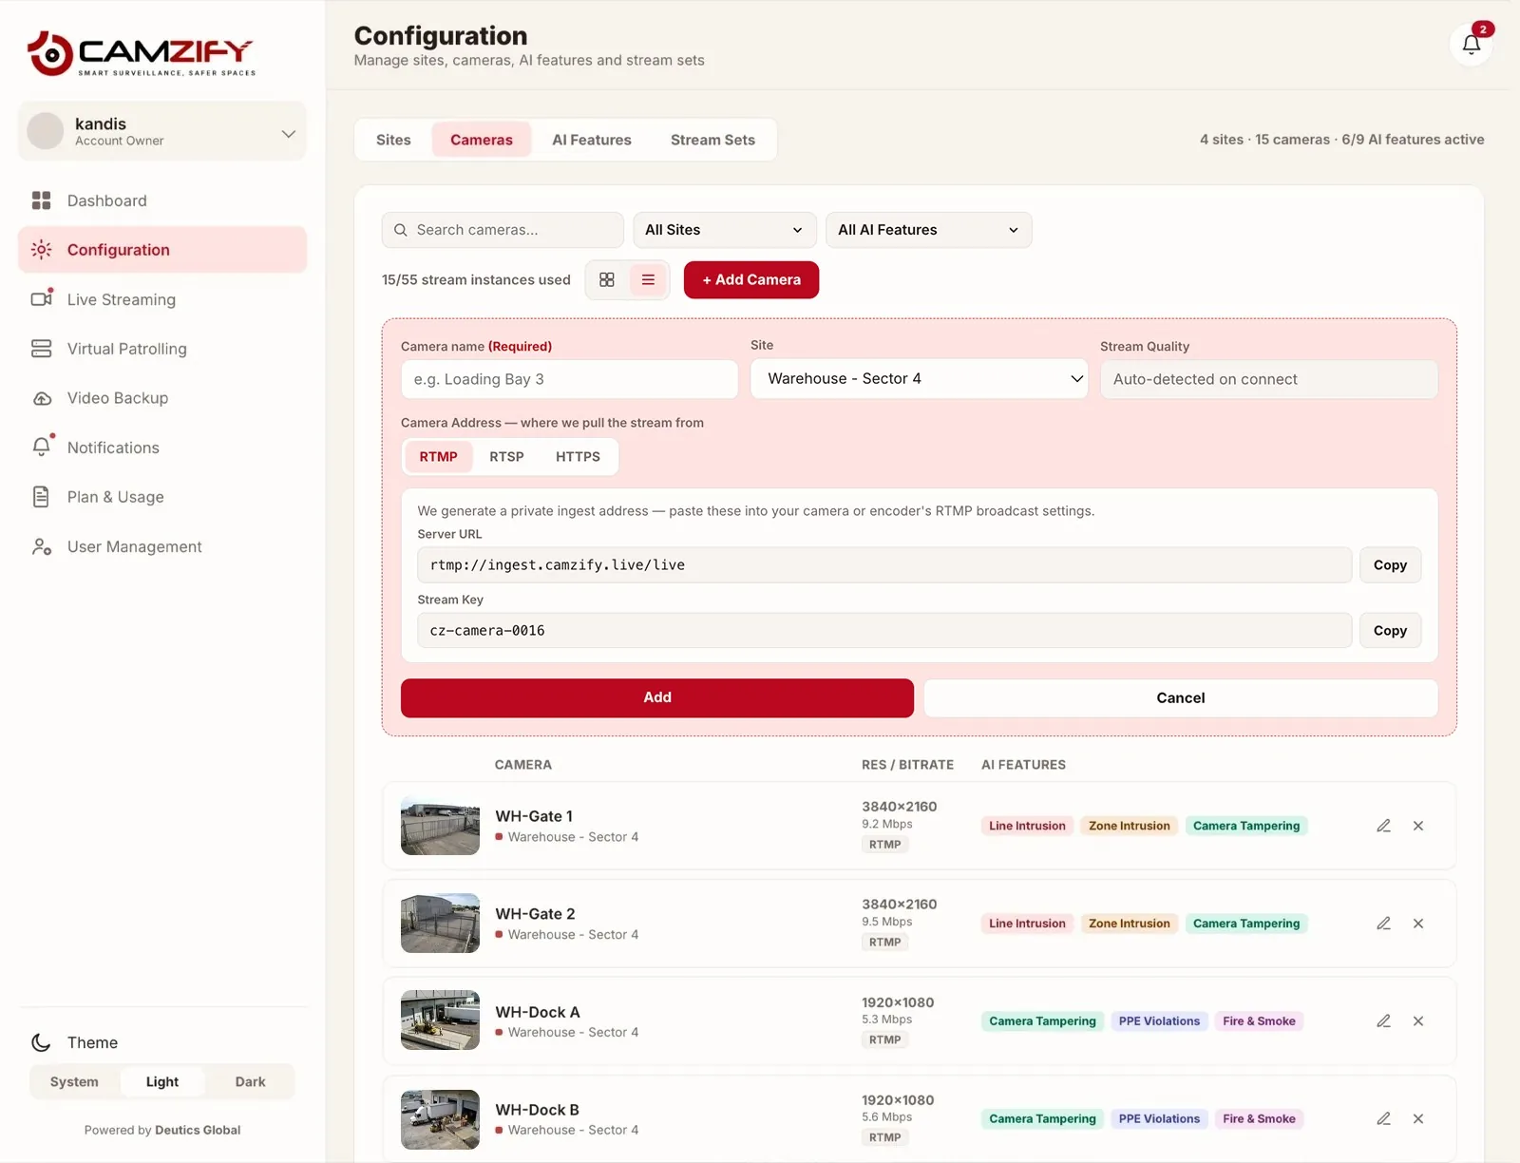This screenshot has height=1163, width=1520.
Task: Open Configuration in the sidebar
Action: [x=162, y=250]
